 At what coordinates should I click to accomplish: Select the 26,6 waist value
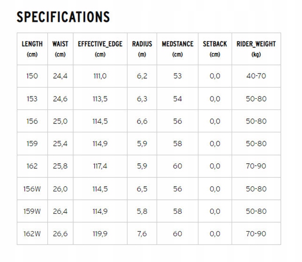[x=60, y=233]
